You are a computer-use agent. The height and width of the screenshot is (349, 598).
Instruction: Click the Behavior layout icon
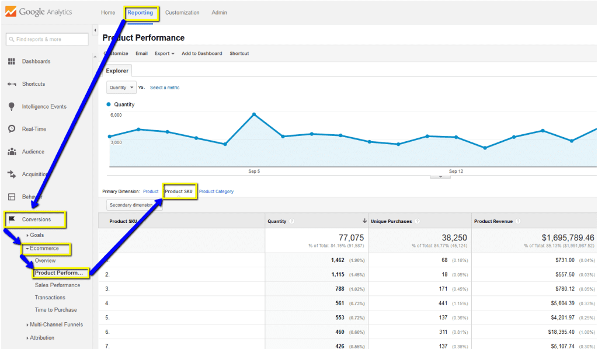pos(12,197)
